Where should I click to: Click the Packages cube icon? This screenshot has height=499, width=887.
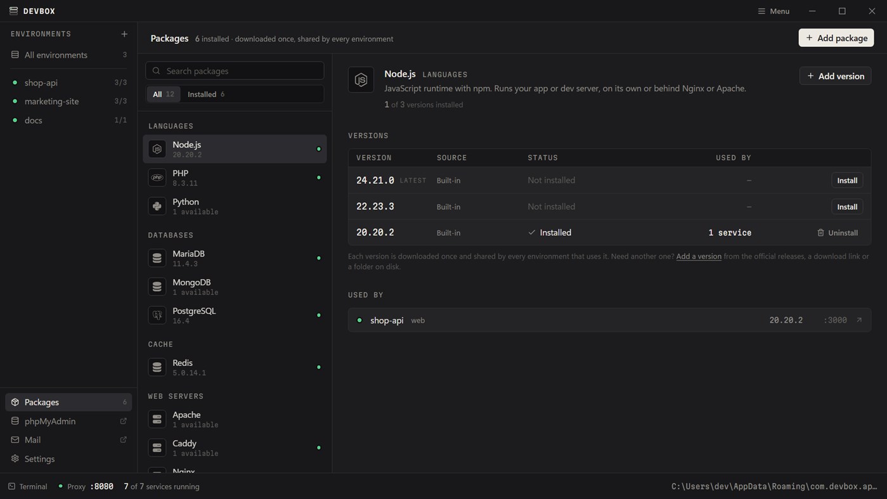15,402
